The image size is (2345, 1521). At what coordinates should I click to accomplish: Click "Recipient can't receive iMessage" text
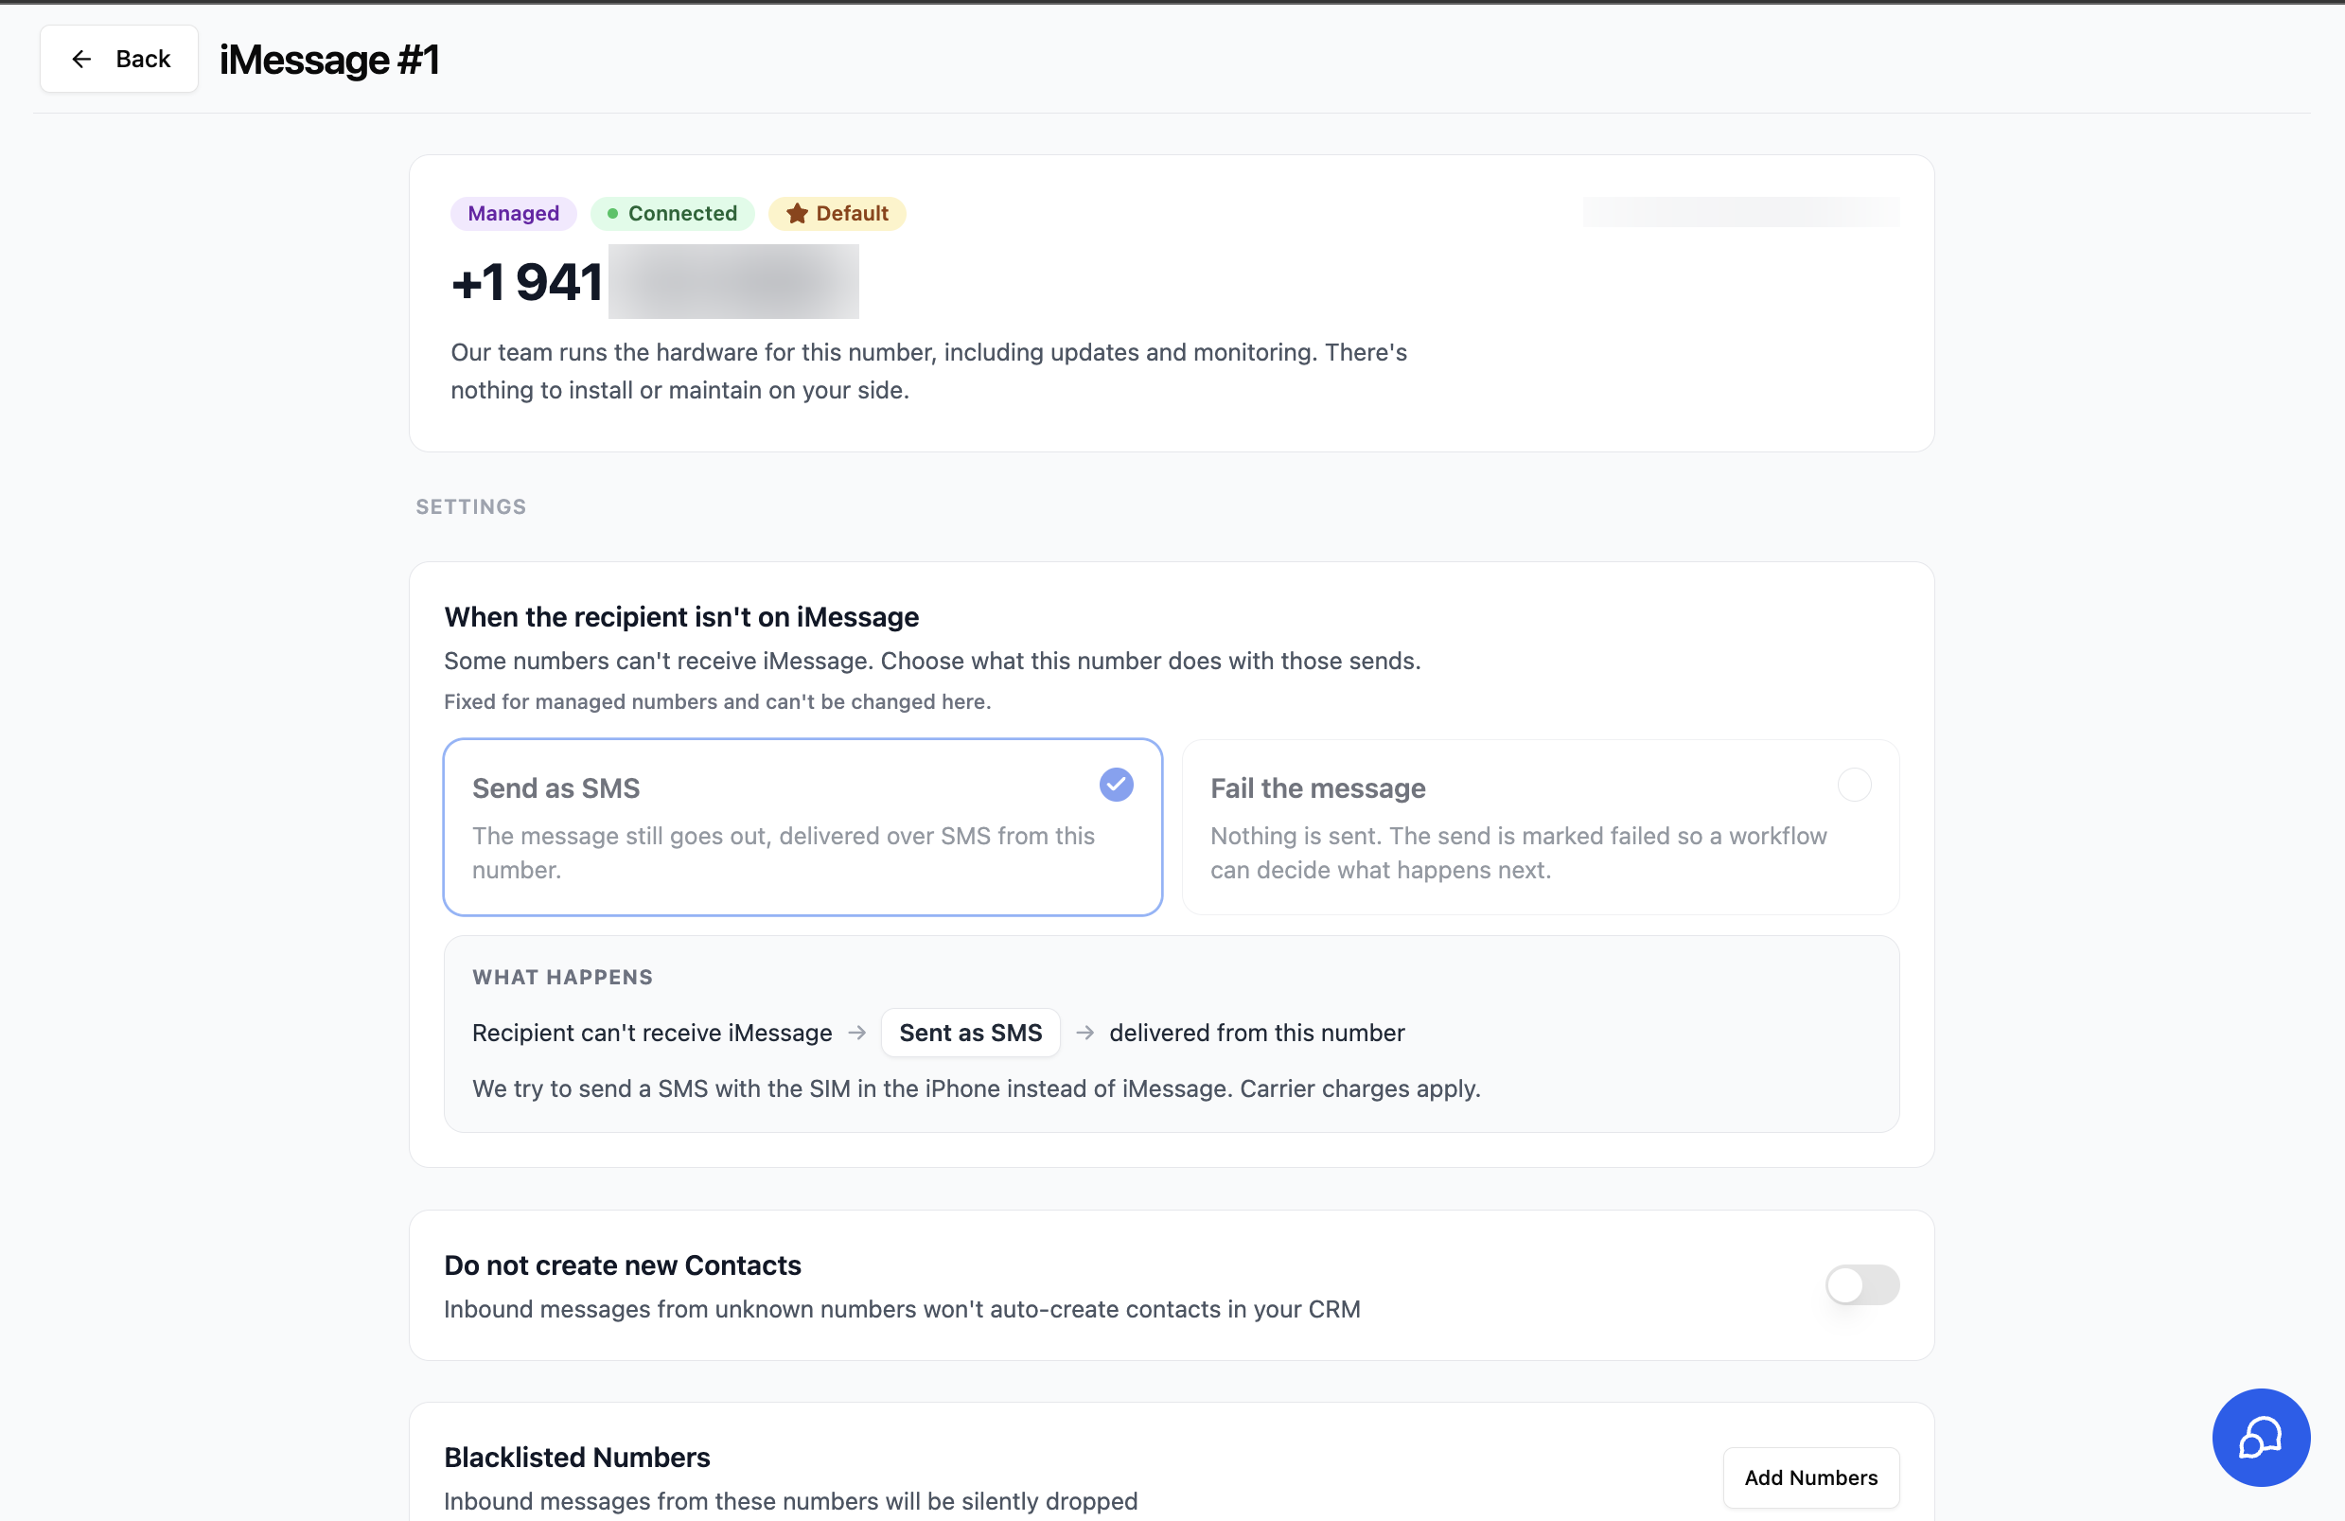click(652, 1032)
